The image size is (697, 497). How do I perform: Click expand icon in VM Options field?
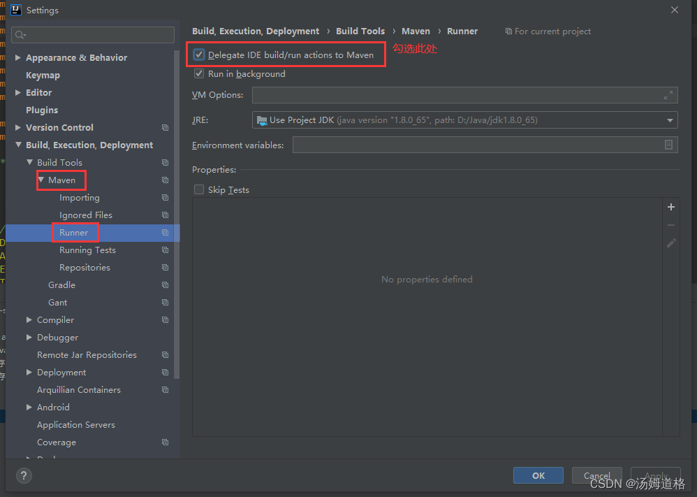click(668, 95)
